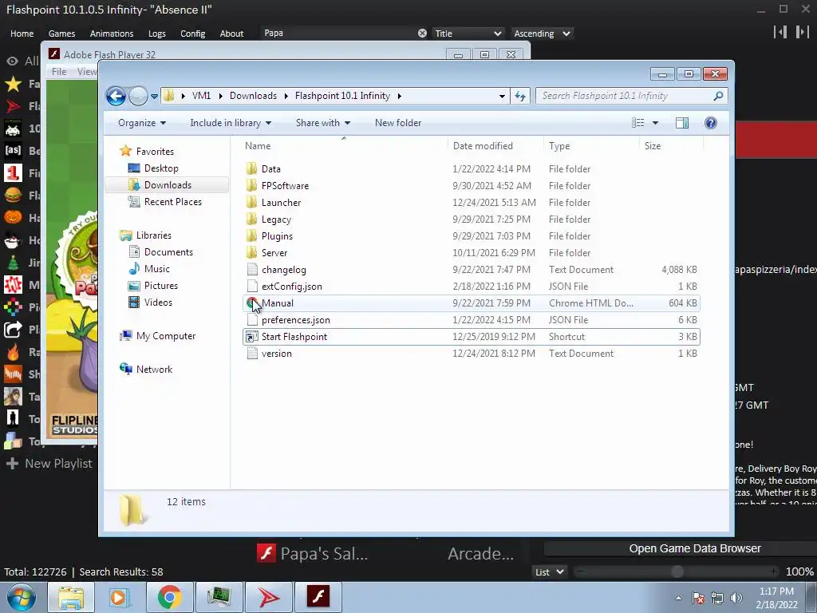This screenshot has width=817, height=613.
Task: Open Windows Explorer from the taskbar
Action: 70,597
